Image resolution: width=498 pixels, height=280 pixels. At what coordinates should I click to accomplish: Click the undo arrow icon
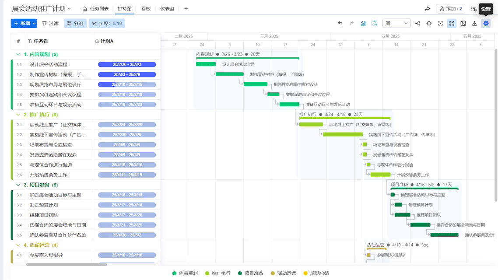(340, 24)
